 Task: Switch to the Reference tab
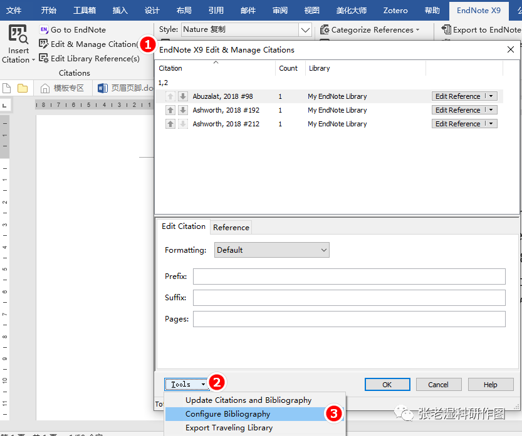[x=231, y=228]
